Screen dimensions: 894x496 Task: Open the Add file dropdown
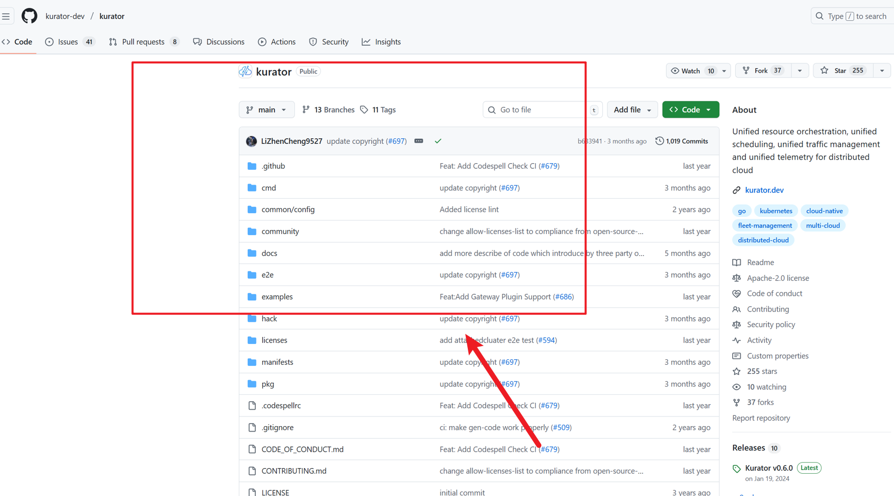tap(632, 110)
